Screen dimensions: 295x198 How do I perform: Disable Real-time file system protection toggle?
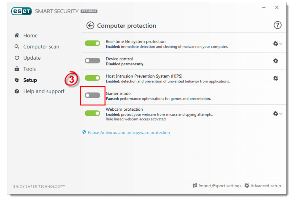point(92,43)
